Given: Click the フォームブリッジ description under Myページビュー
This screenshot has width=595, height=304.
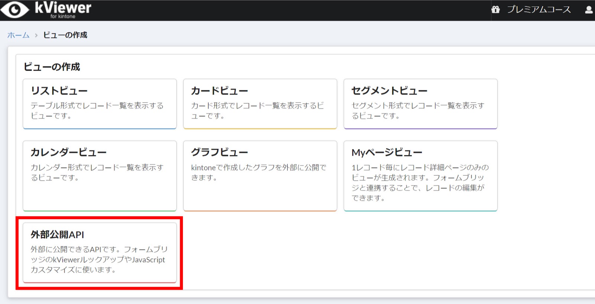Looking at the screenshot, I should (x=420, y=182).
